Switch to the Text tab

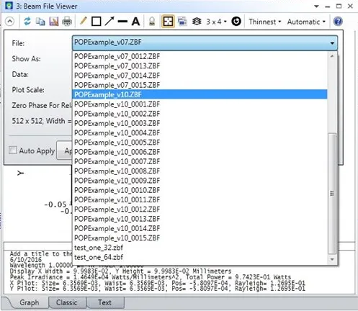click(x=105, y=302)
